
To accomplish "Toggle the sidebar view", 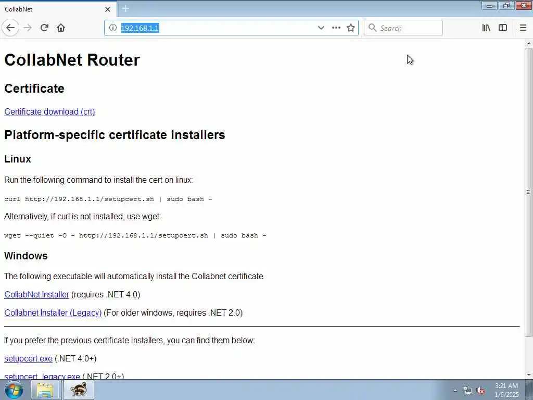I will coord(503,28).
